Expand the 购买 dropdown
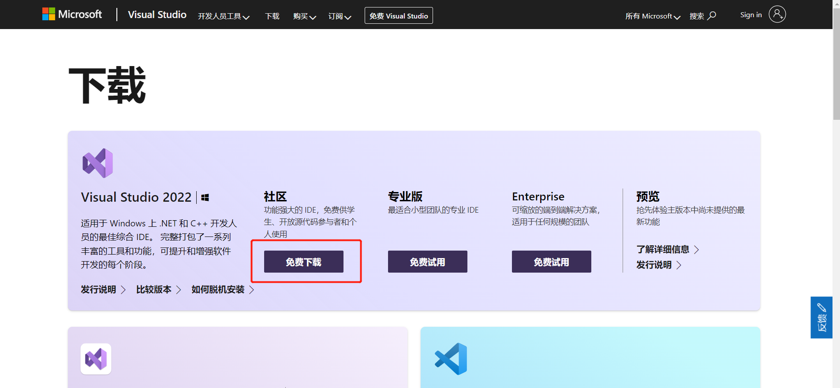Viewport: 840px width, 388px height. pyautogui.click(x=304, y=16)
